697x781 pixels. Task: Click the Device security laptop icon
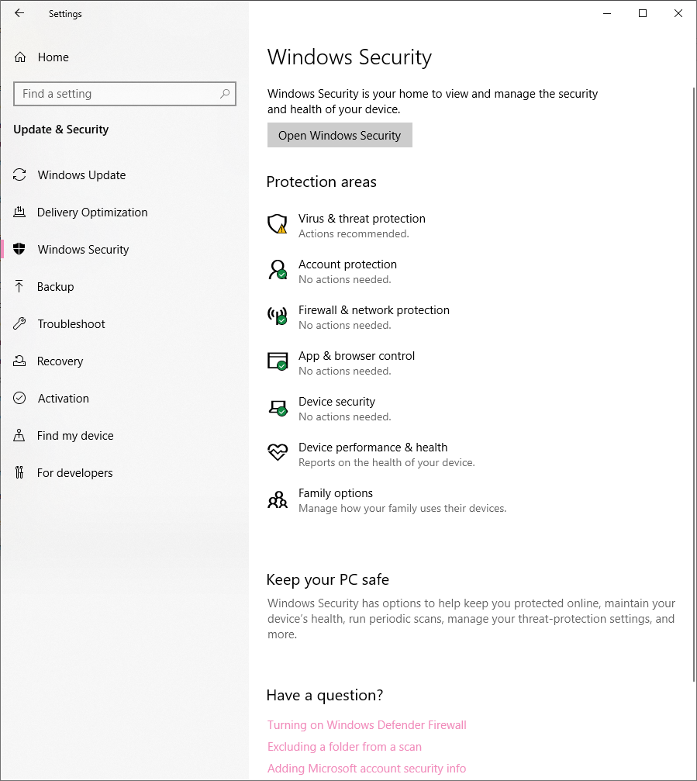click(x=278, y=407)
